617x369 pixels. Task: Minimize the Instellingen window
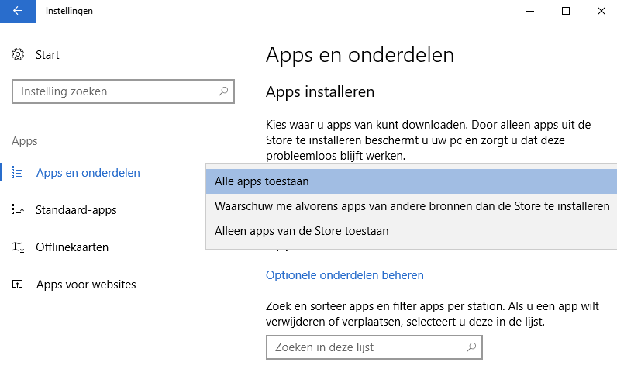530,11
